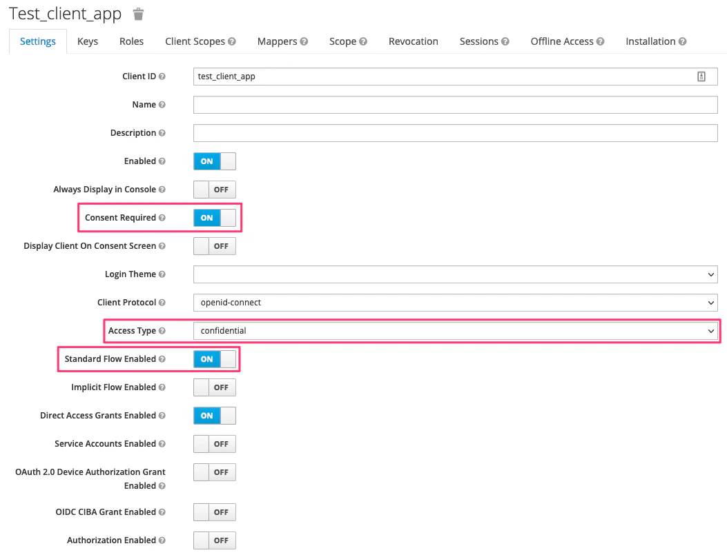Screen dimensions: 727x557
Task: Enable Implicit Flow switch
Action: tap(215, 387)
